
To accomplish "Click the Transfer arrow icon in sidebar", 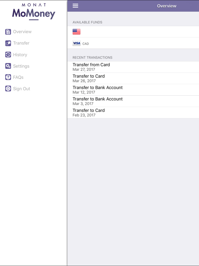I will [x=8, y=43].
